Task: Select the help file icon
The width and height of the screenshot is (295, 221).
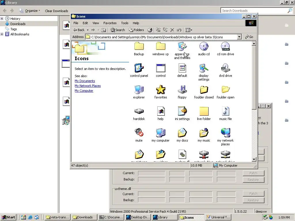Action: (160, 111)
